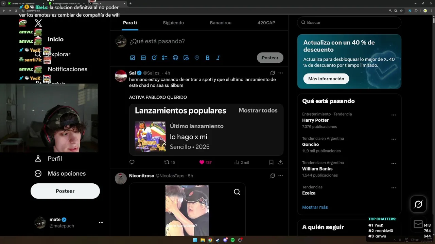This screenshot has height=244, width=435.
Task: View analytics of Sai's post
Action: tap(242, 162)
